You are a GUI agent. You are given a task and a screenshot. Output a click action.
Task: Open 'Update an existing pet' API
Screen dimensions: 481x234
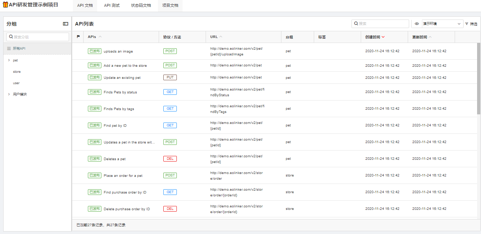point(122,78)
